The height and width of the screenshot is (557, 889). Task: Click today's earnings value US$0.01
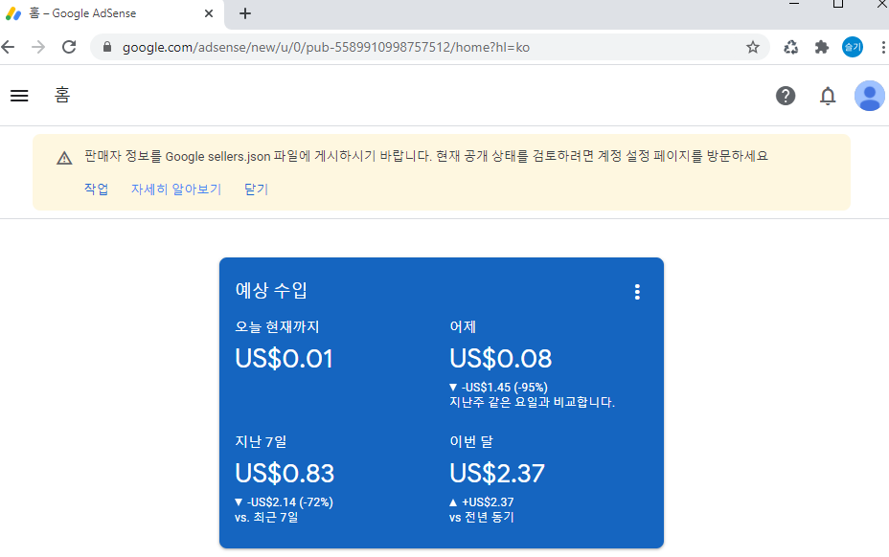[285, 359]
